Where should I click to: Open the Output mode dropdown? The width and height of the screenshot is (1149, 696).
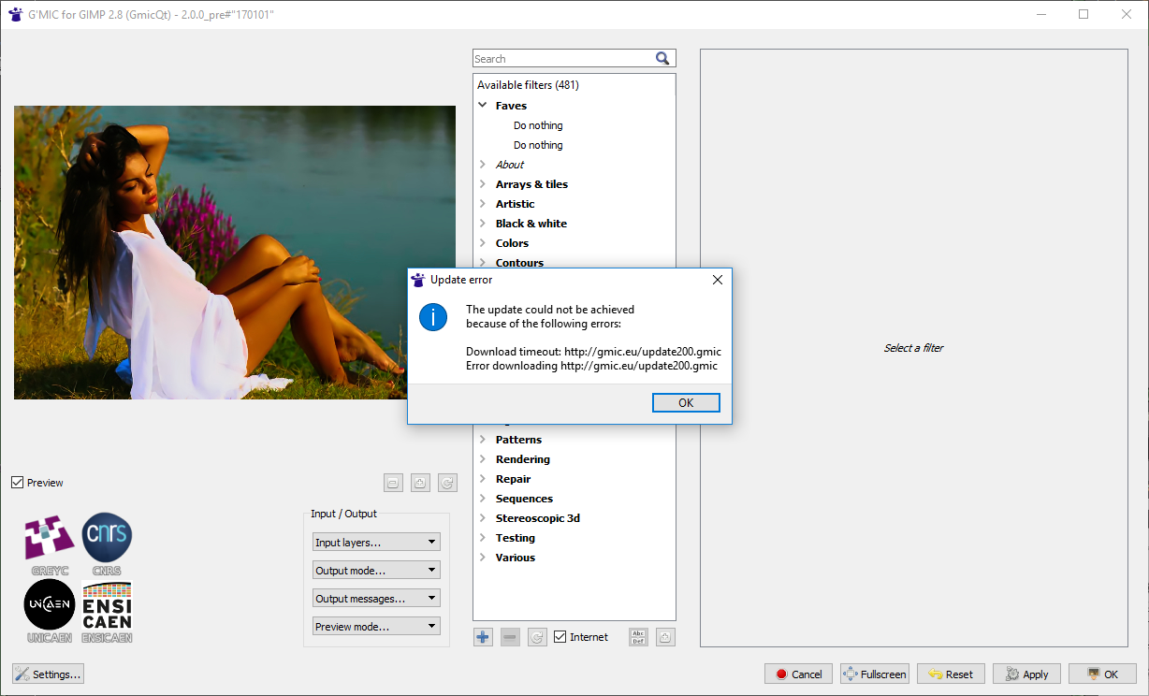tap(376, 570)
